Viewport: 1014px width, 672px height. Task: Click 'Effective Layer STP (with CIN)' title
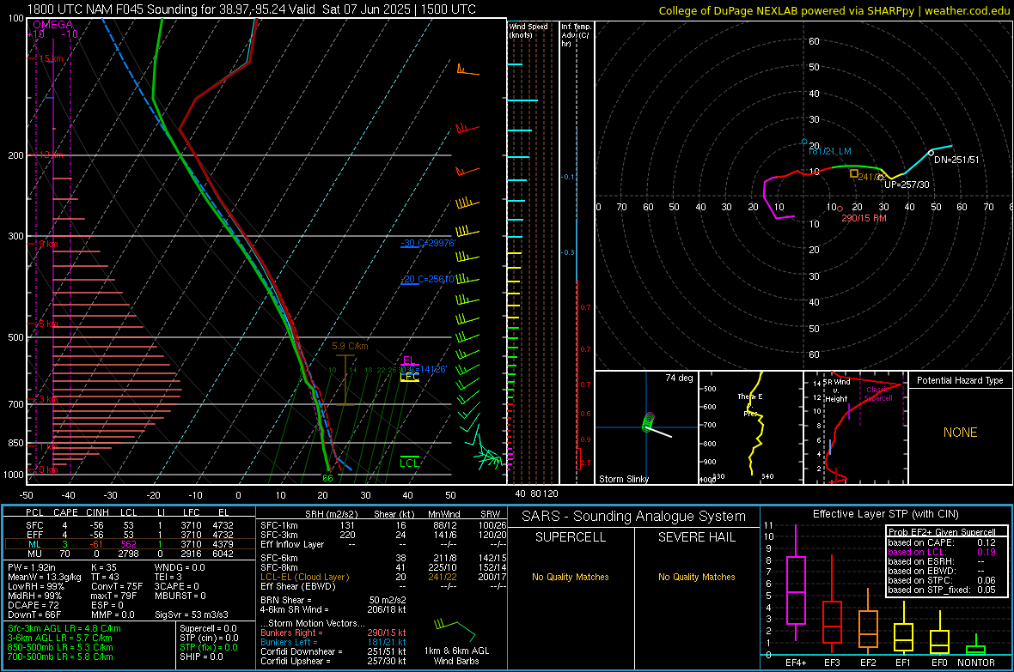(885, 514)
